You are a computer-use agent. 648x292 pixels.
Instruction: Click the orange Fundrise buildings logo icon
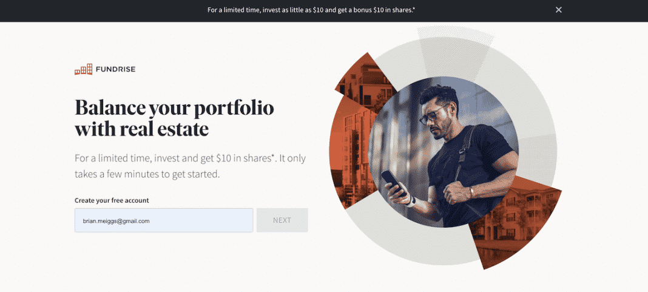coord(84,69)
